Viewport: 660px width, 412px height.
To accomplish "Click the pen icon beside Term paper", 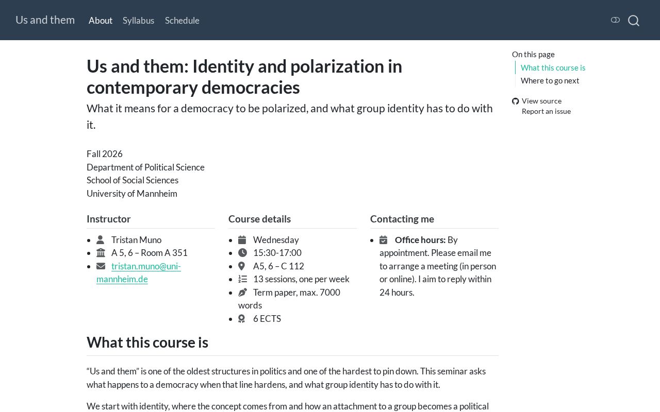I will click(x=242, y=293).
